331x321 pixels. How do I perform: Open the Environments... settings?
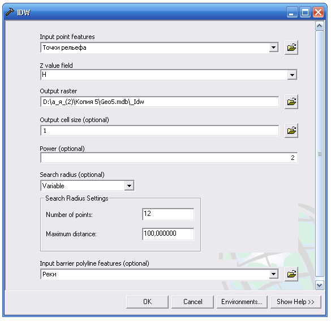[242, 302]
